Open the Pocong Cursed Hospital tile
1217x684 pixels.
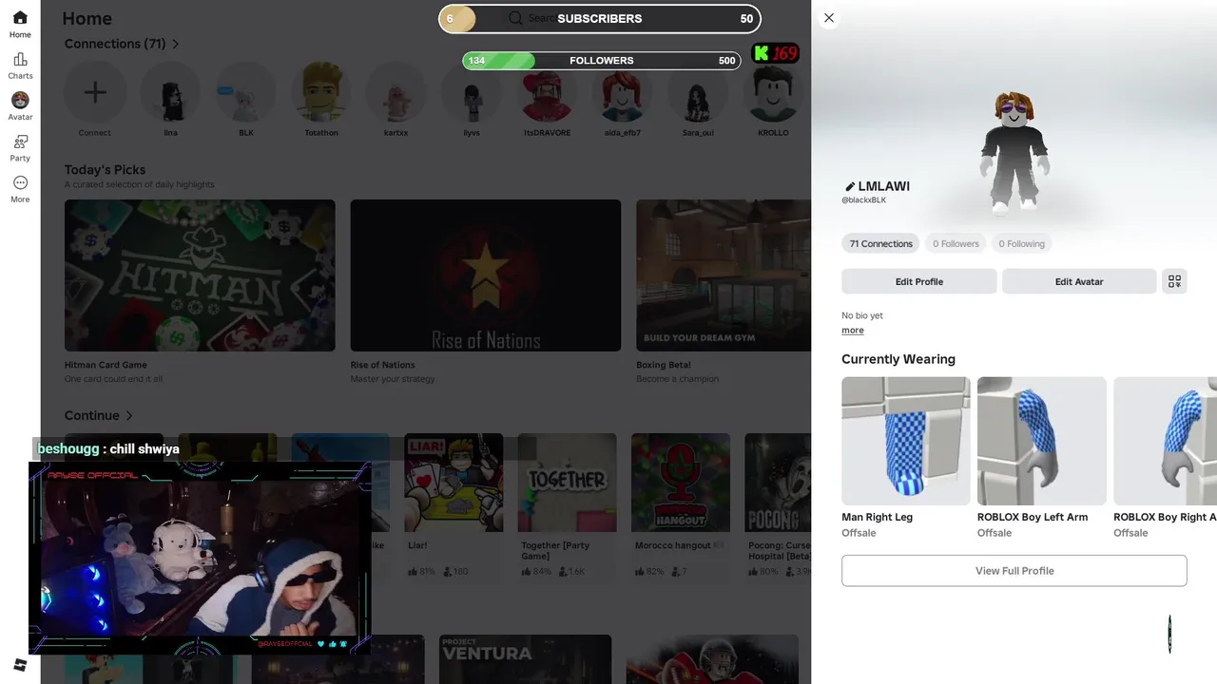pyautogui.click(x=778, y=483)
